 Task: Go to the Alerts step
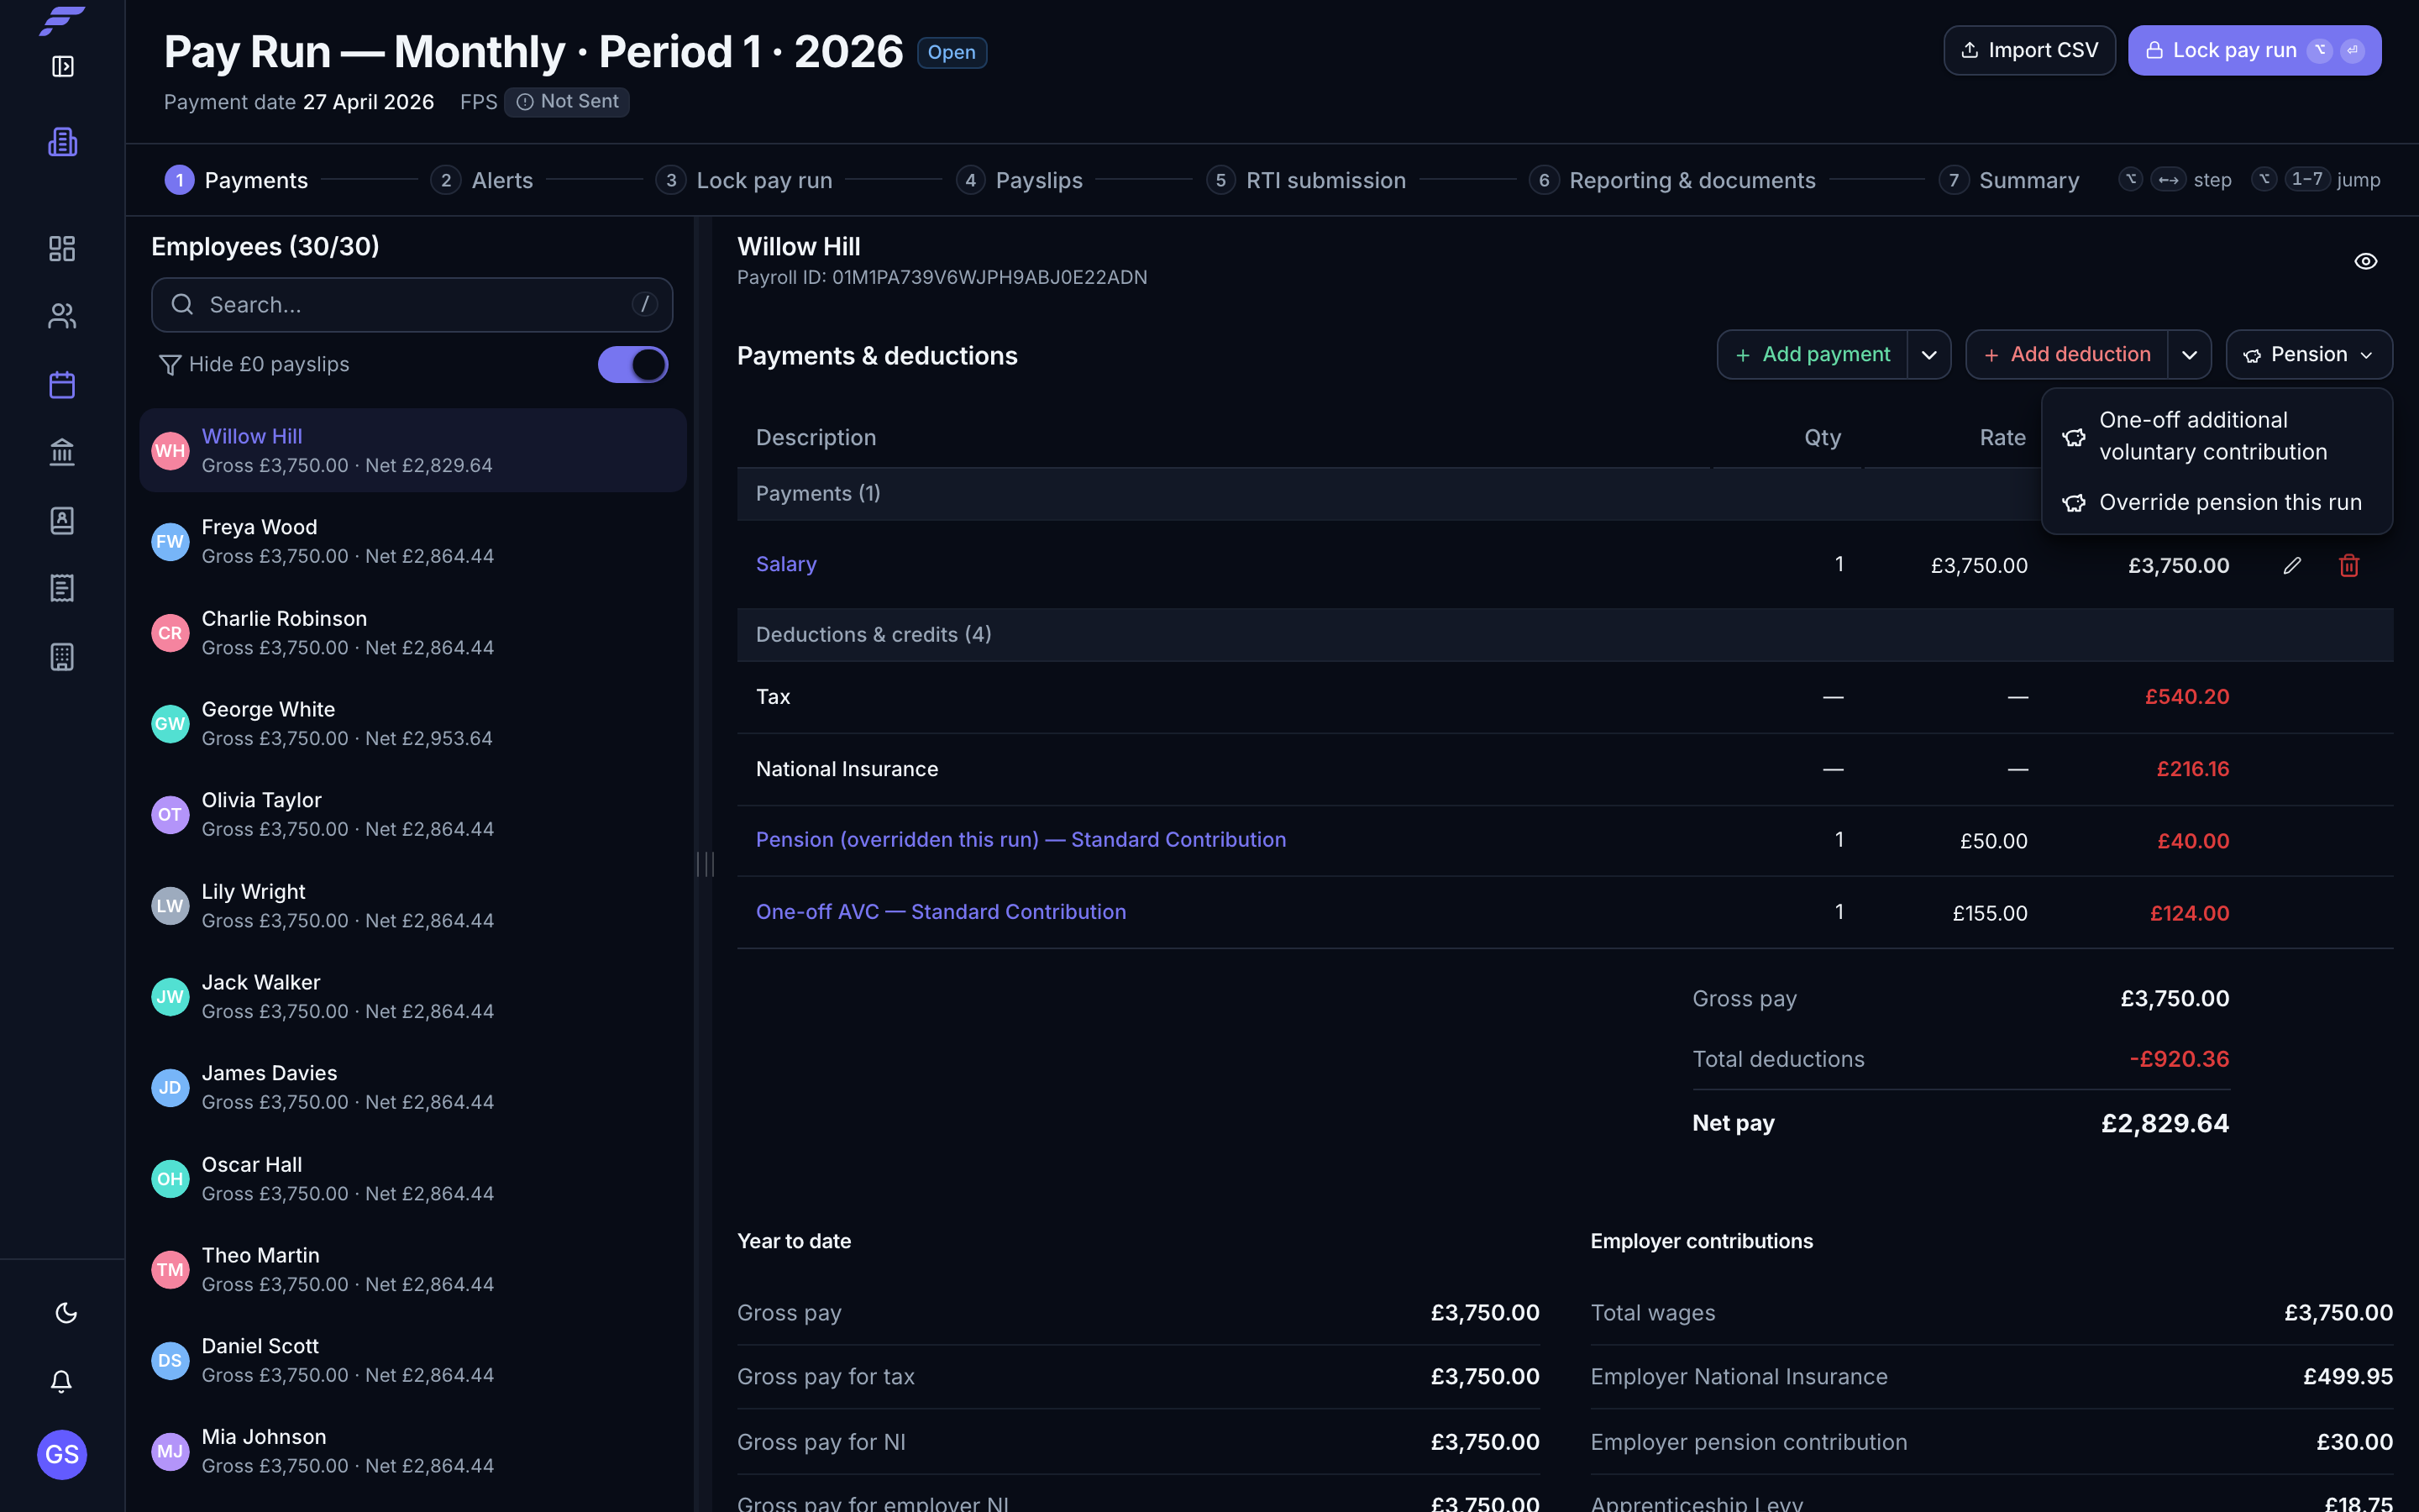(x=482, y=180)
